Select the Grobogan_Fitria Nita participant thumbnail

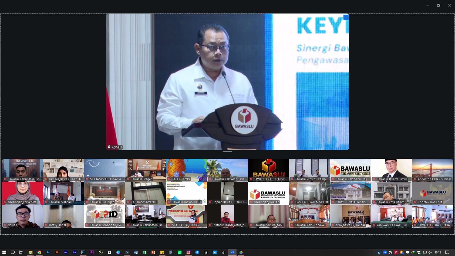(x=23, y=193)
